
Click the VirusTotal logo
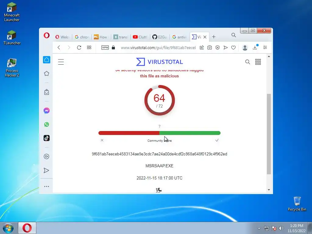(159, 62)
